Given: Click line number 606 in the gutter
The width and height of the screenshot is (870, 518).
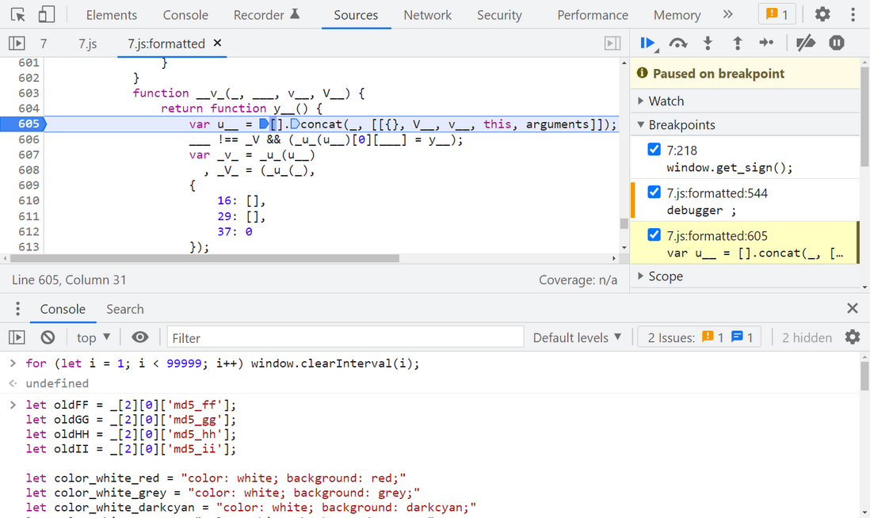Looking at the screenshot, I should [29, 139].
